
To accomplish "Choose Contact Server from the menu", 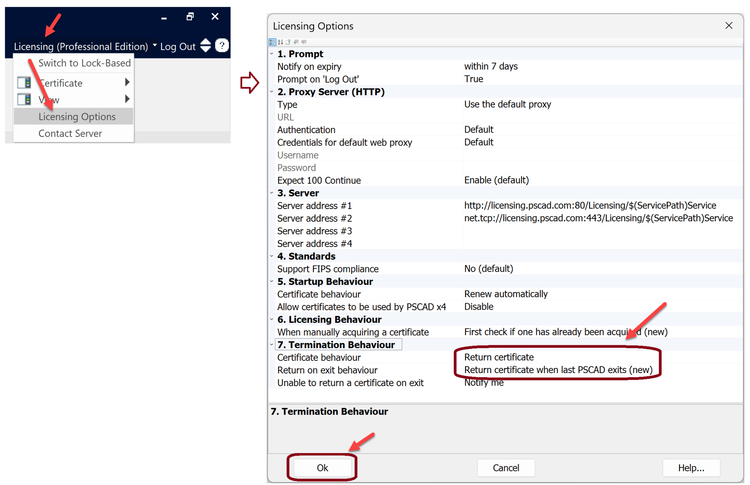I will coord(74,134).
